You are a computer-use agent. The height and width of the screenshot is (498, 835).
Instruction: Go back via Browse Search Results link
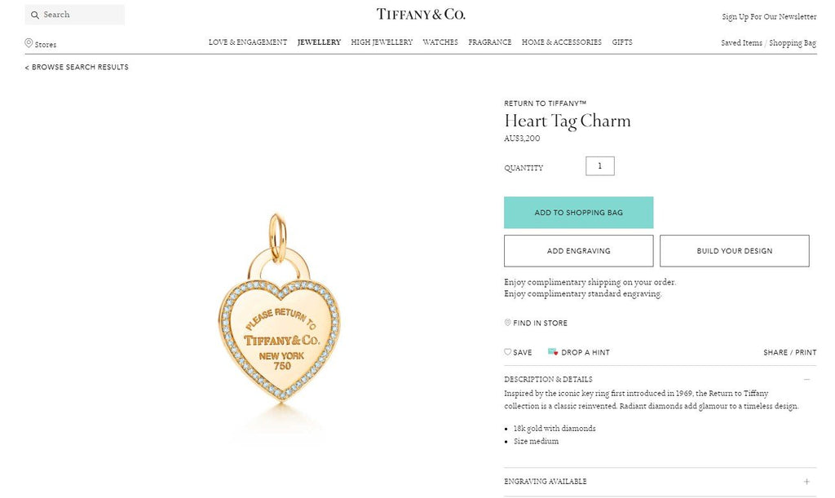click(77, 67)
